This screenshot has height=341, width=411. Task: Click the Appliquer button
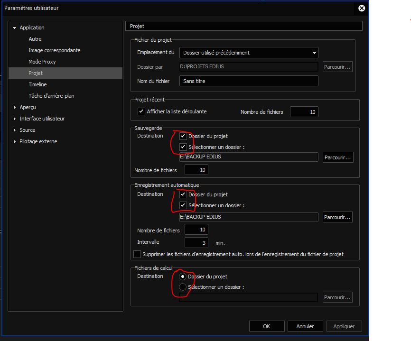click(344, 326)
